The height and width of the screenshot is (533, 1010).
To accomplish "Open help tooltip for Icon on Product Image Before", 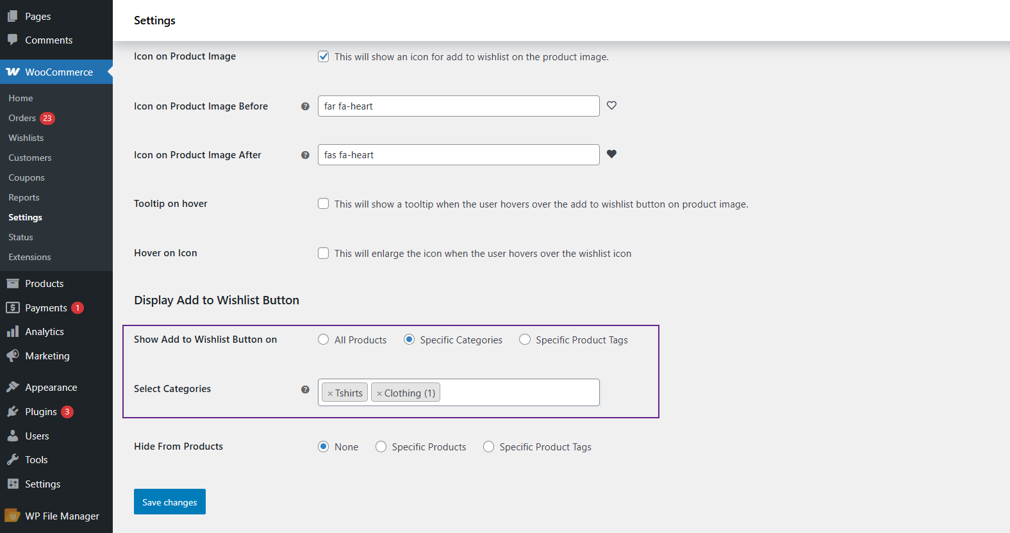I will [x=305, y=106].
